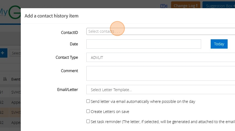Expand the Contact Type dropdown showing ADVLIT

tap(160, 57)
